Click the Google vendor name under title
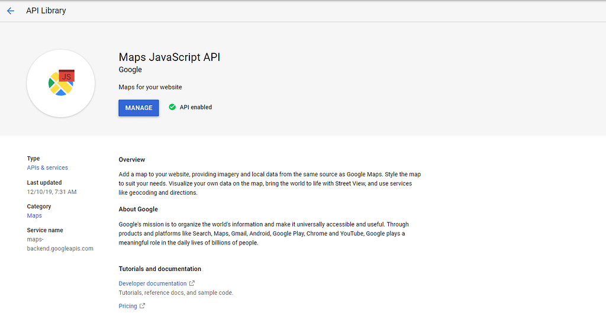606x316 pixels. click(x=130, y=69)
